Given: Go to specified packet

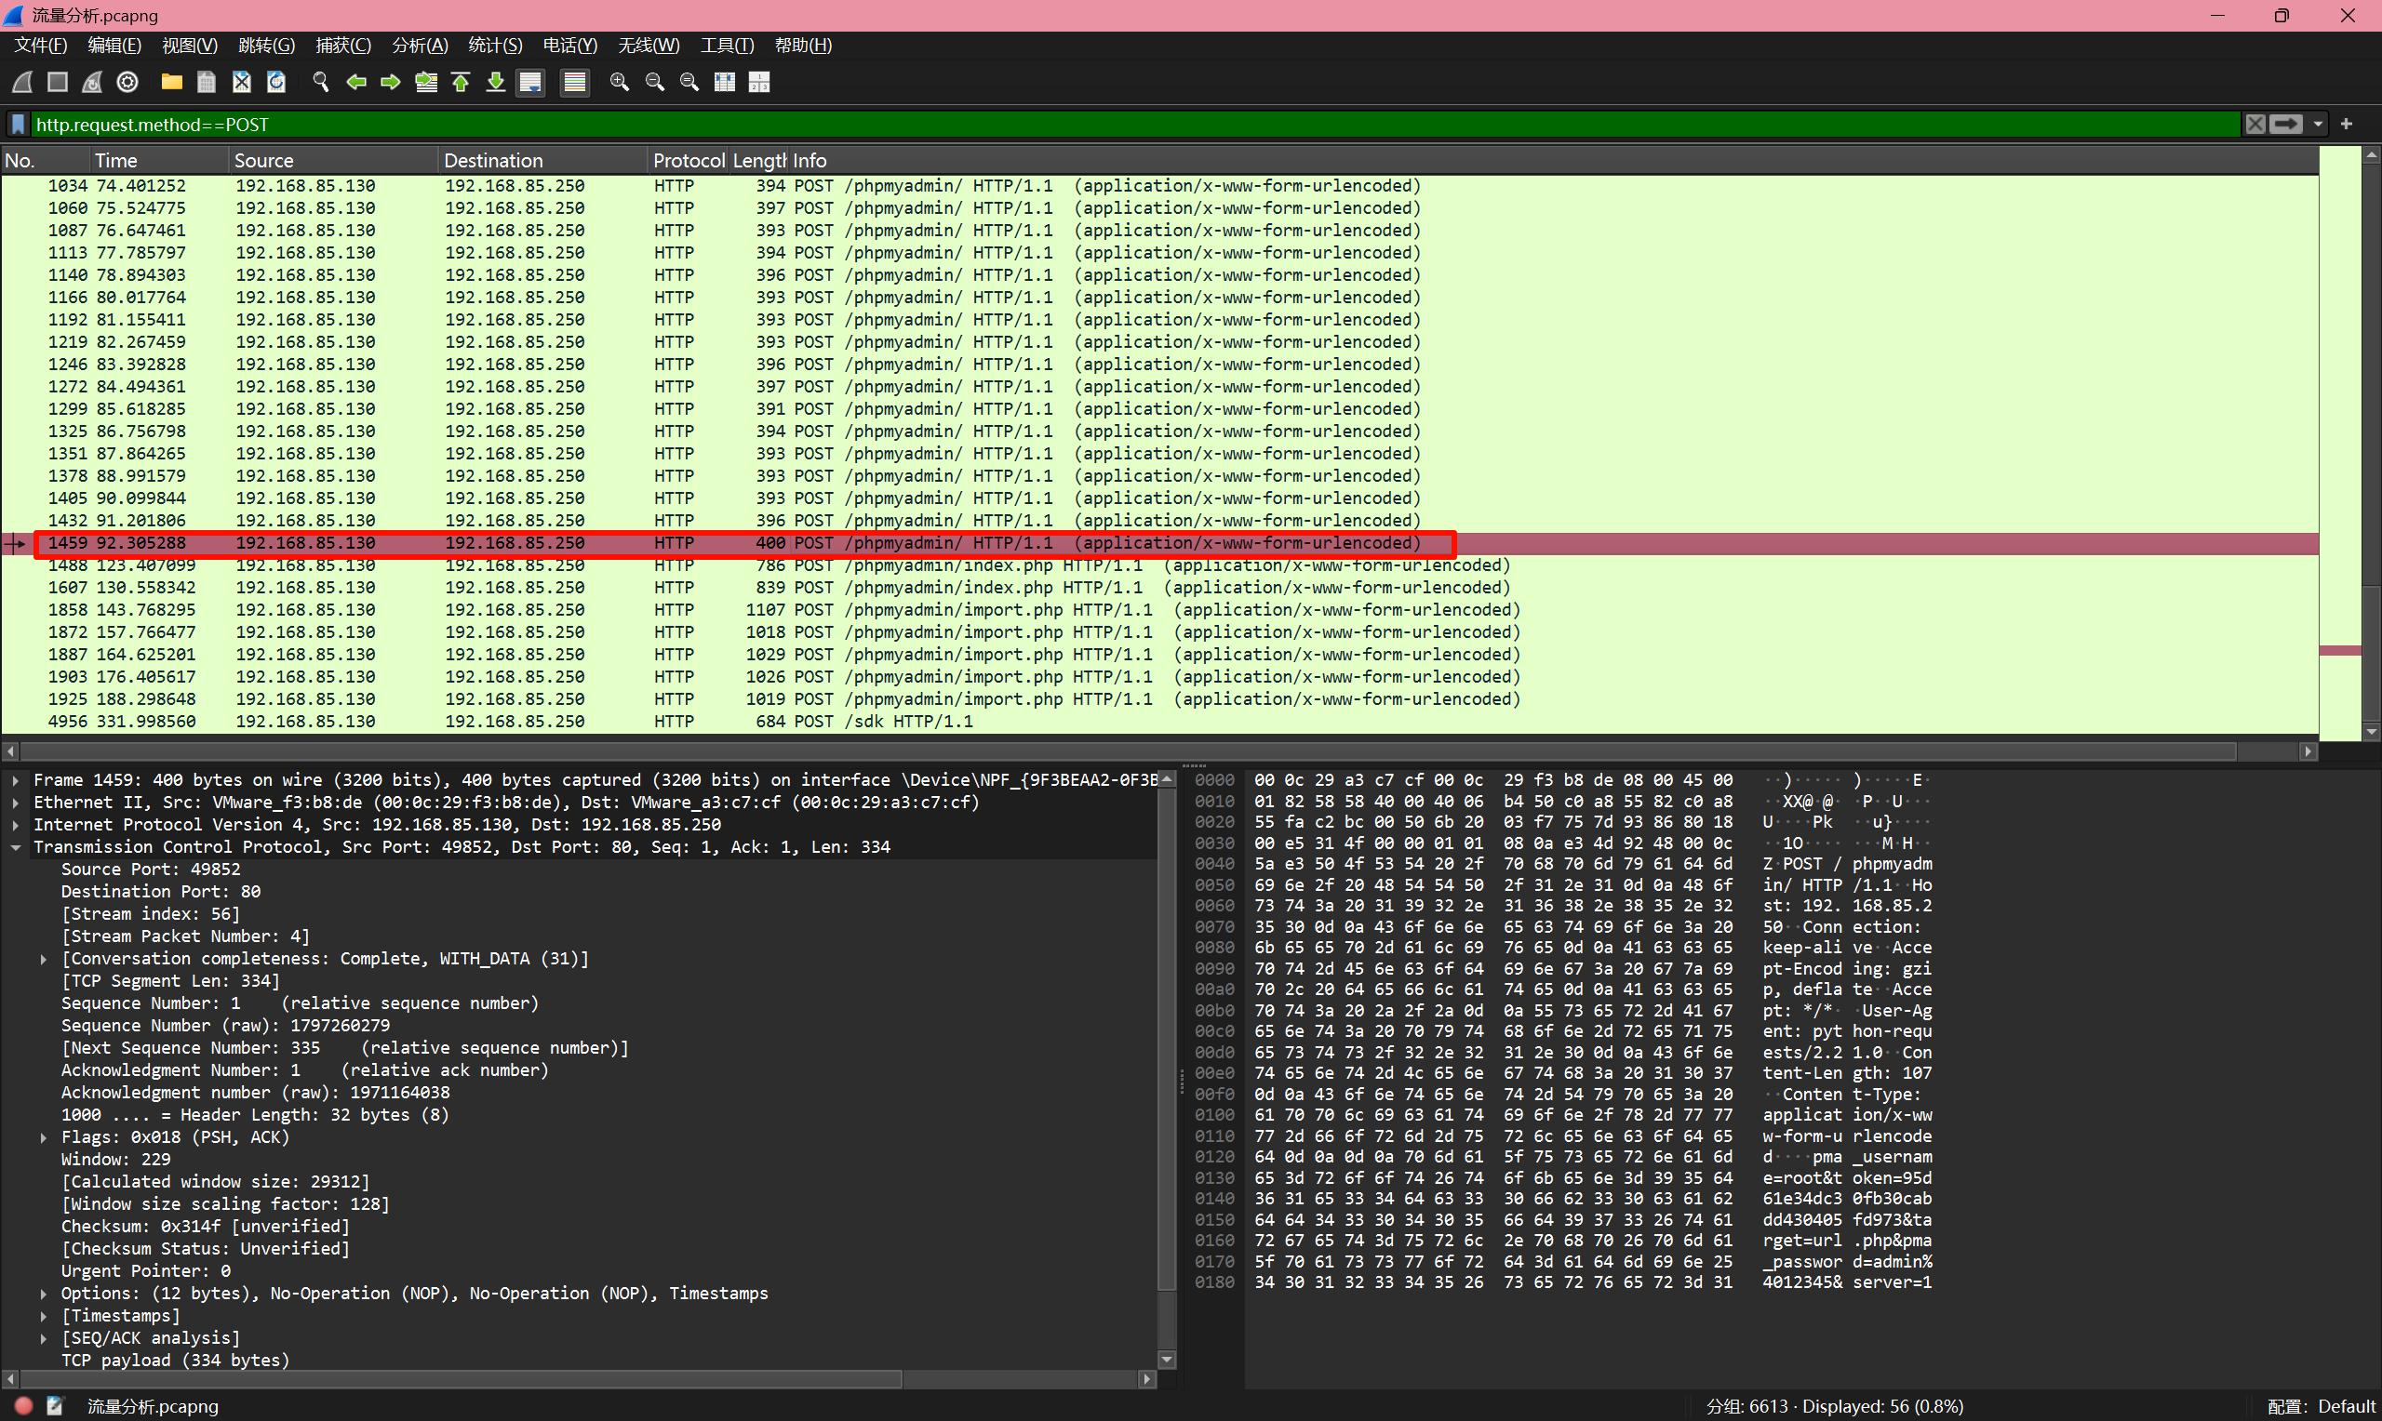Looking at the screenshot, I should pos(426,83).
